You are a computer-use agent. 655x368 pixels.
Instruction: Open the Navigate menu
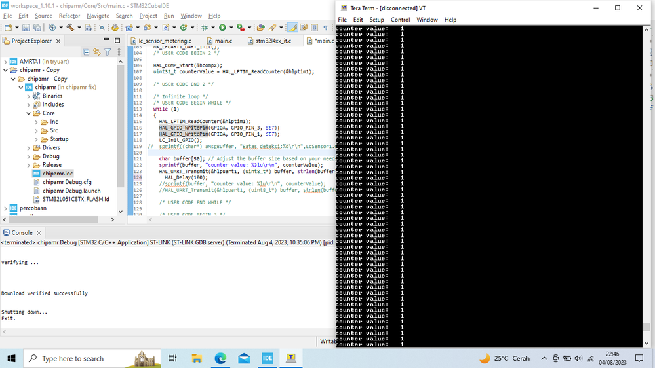coord(98,16)
